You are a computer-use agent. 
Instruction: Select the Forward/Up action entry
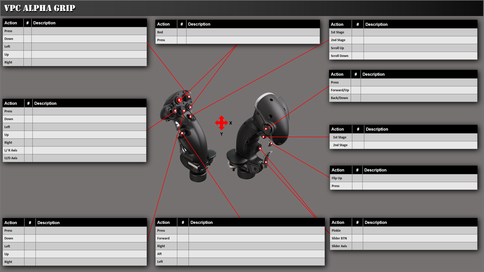(x=340, y=90)
